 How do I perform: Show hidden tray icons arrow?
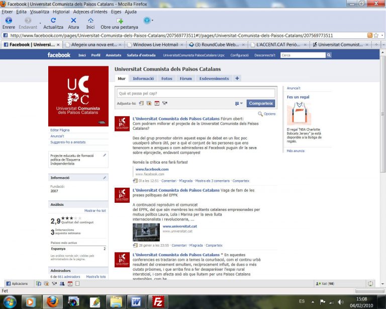click(x=313, y=302)
